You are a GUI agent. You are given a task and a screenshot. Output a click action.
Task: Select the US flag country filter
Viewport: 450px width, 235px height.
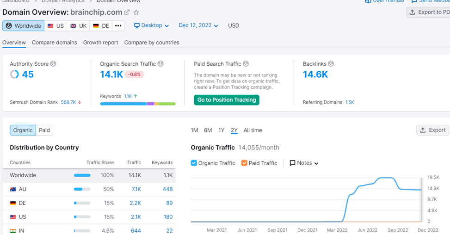coord(56,26)
